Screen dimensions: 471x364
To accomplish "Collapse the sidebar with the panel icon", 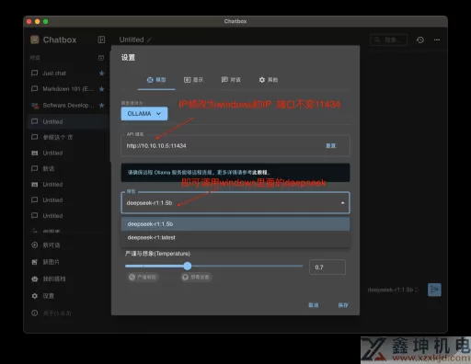I will click(101, 40).
